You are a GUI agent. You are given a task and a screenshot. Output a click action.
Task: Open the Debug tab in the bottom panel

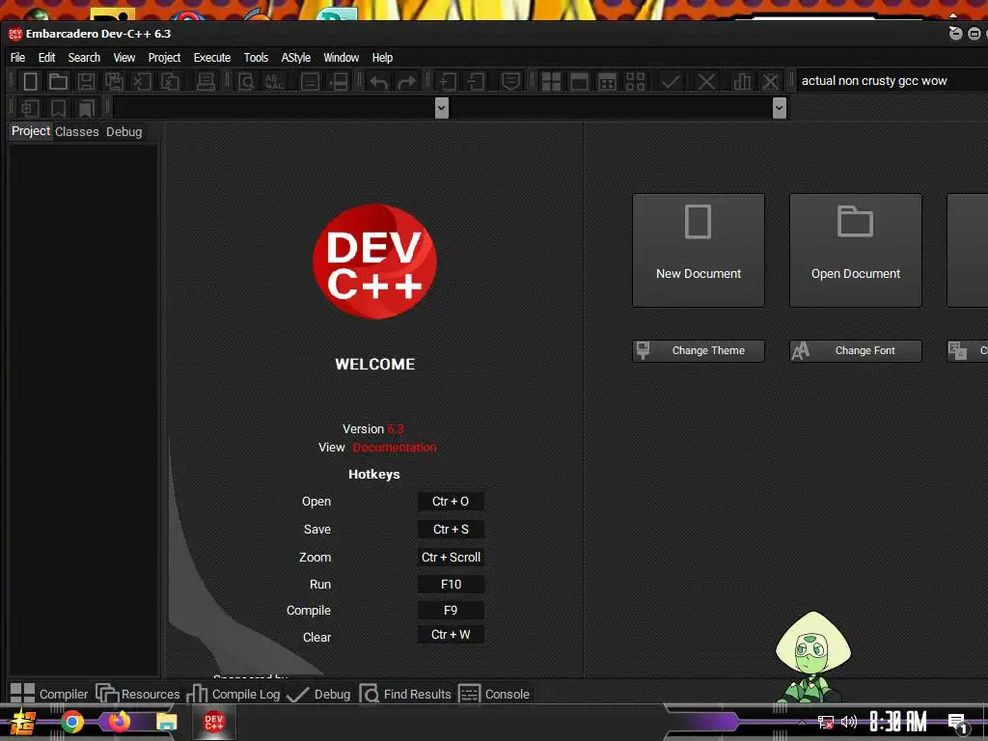pyautogui.click(x=318, y=694)
